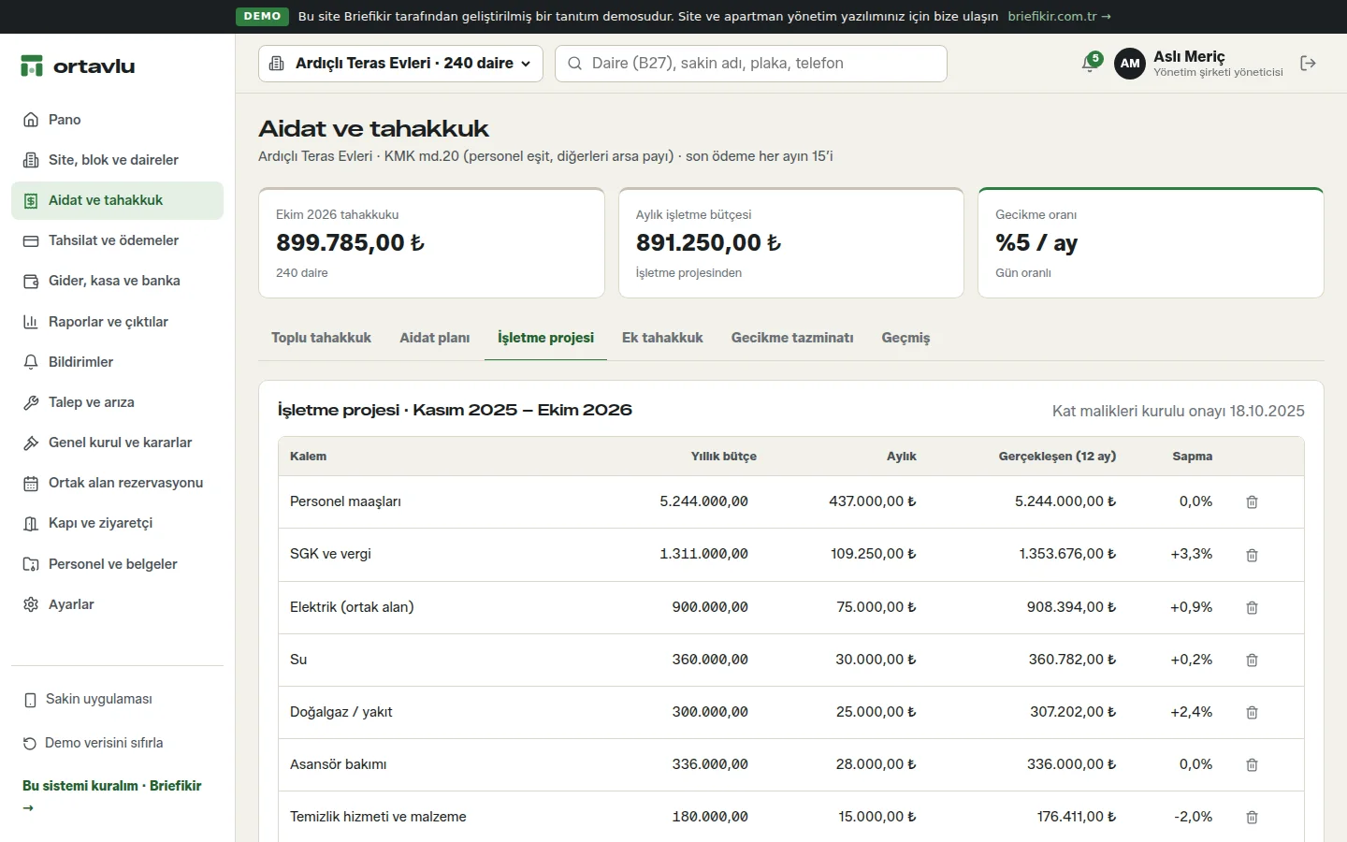Open Personel ve belgeler

click(117, 564)
